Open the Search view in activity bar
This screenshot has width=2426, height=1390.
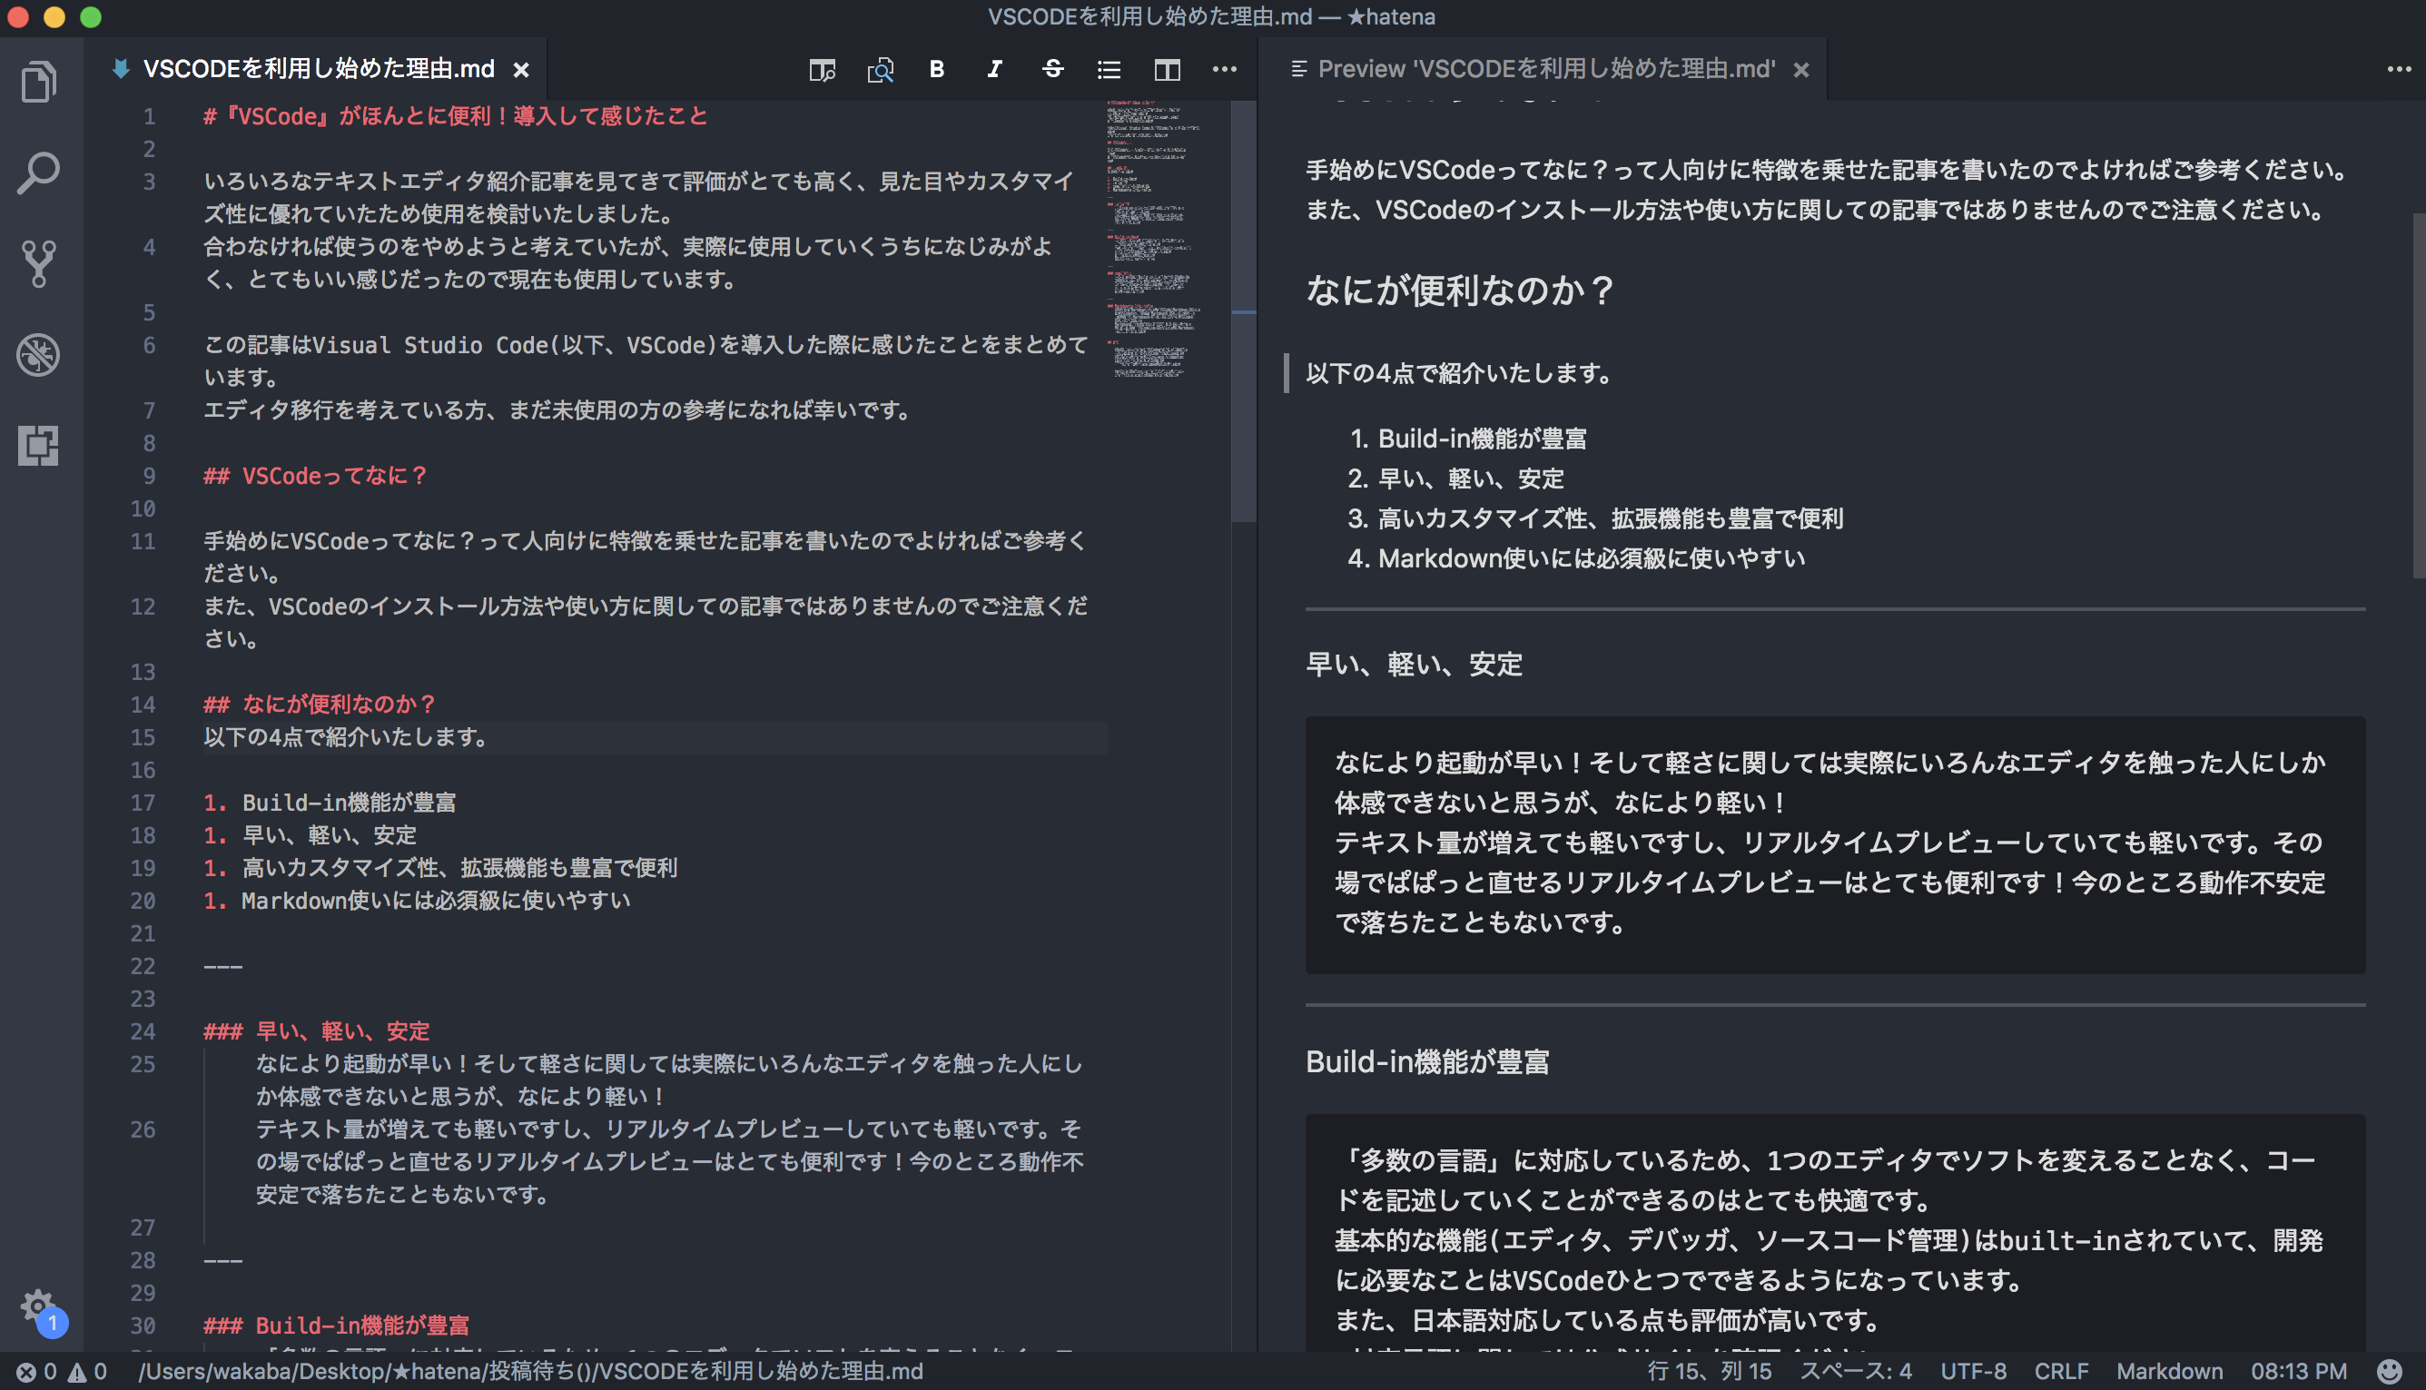38,173
